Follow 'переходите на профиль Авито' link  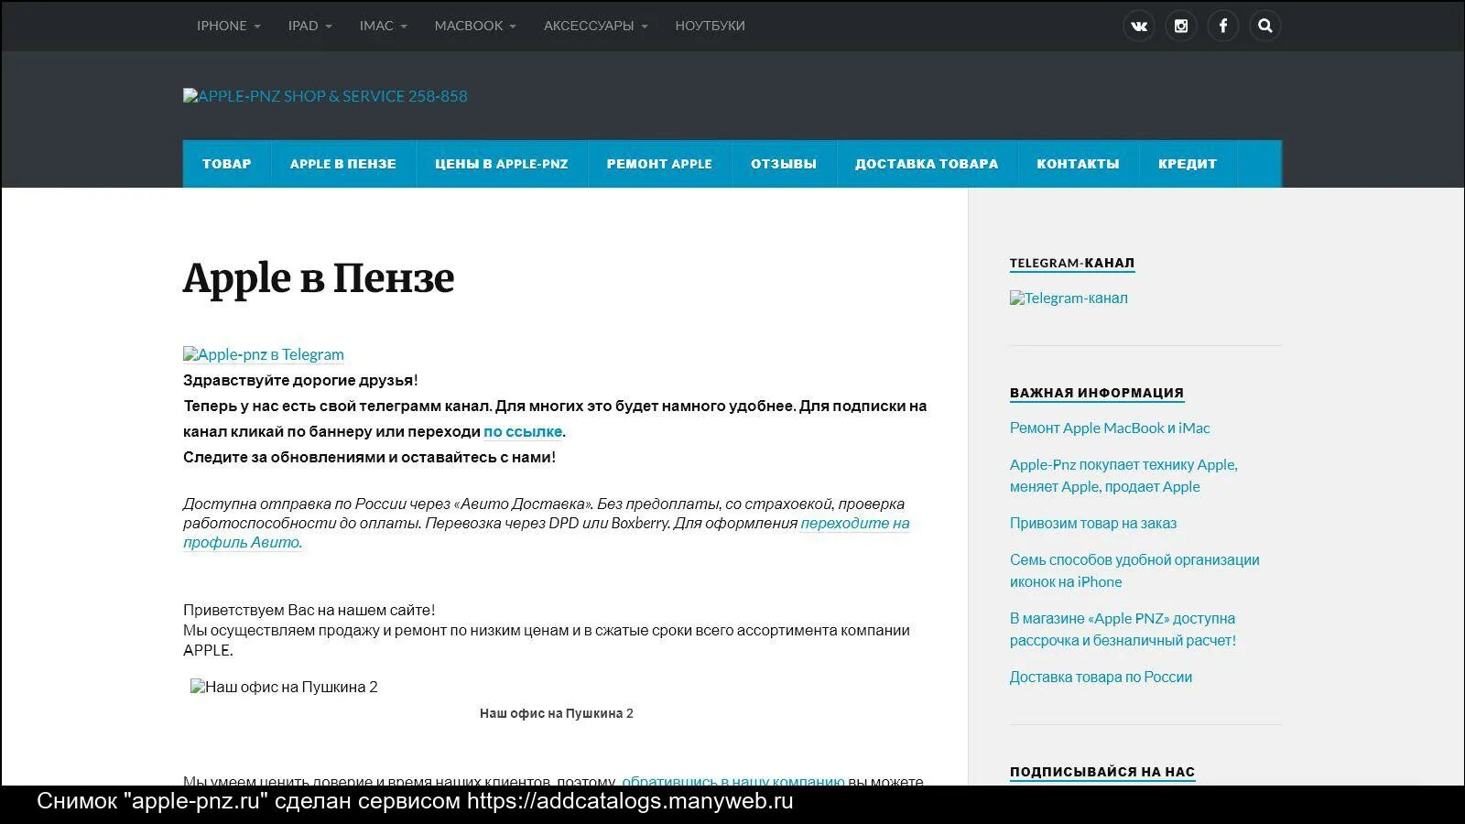coord(547,533)
